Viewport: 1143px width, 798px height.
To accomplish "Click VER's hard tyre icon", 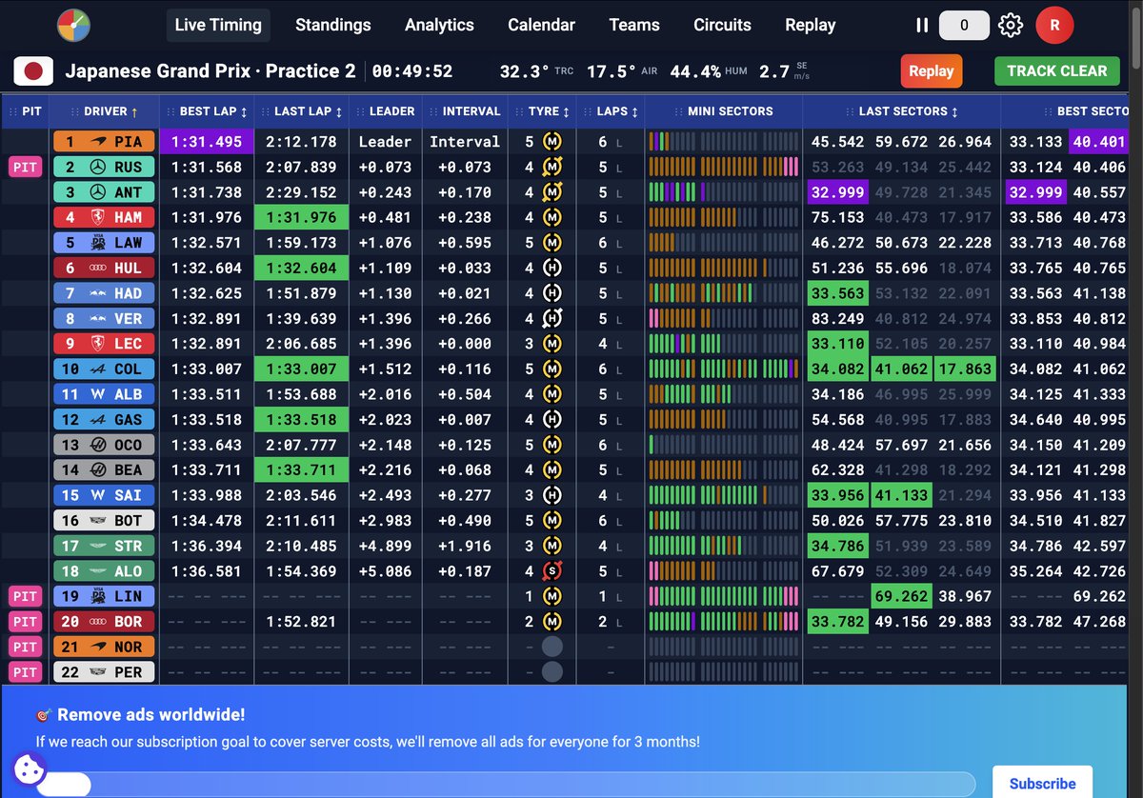I will click(552, 319).
